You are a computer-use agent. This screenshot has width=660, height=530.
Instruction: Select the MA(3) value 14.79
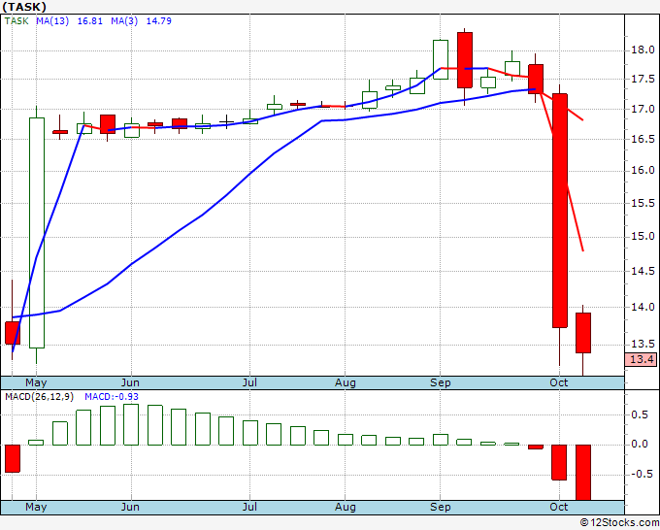[x=158, y=21]
